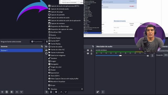168x95 pixels.
Task: Delete selected scene with trash icon
Action: point(7,92)
